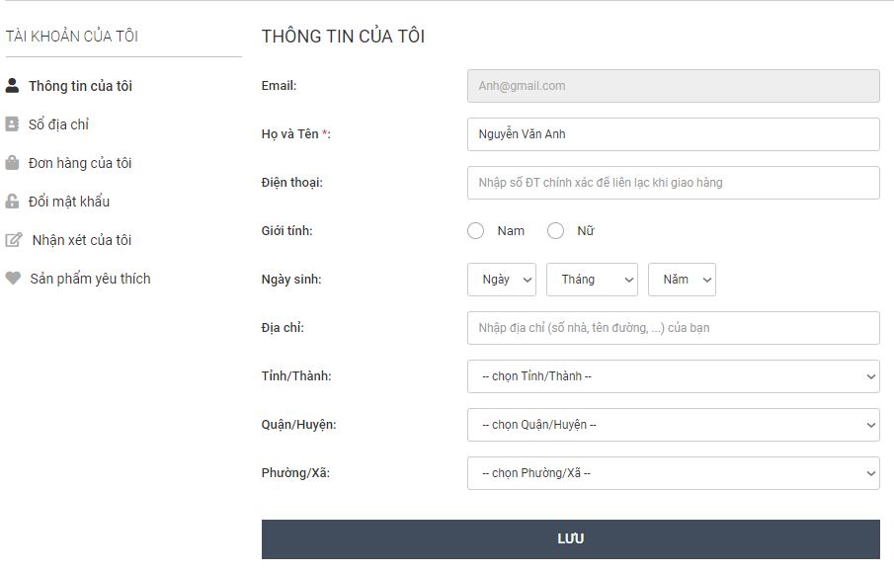Click the user profile icon in sidebar
Viewport: 894px width, 573px height.
pos(12,86)
